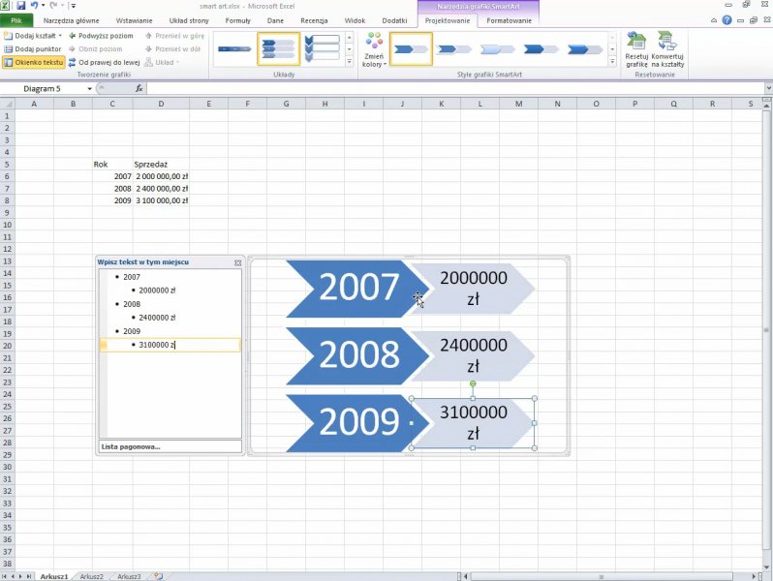Click the Undo arrow in quick access toolbar

pyautogui.click(x=33, y=6)
